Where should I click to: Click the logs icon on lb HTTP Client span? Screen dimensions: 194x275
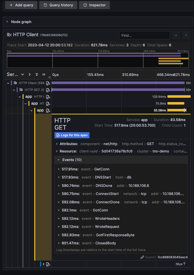pos(48,83)
